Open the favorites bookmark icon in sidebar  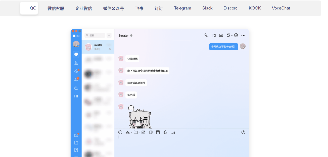76,150
